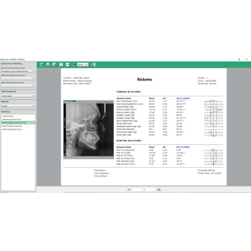Image resolution: width=251 pixels, height=251 pixels.
Task: Go to the next report page
Action: pyautogui.click(x=159, y=189)
